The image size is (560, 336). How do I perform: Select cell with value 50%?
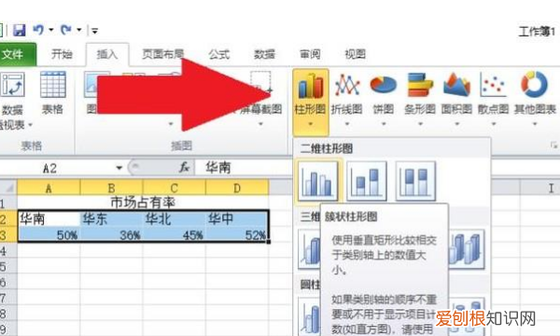tap(49, 234)
